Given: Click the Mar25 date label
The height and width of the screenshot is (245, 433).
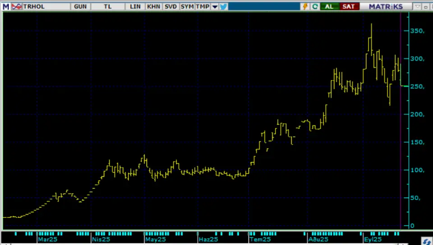Looking at the screenshot, I should click(47, 240).
